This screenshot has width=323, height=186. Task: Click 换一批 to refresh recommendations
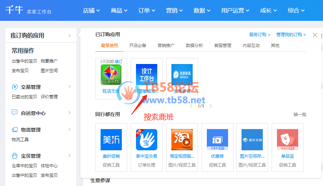point(300,114)
